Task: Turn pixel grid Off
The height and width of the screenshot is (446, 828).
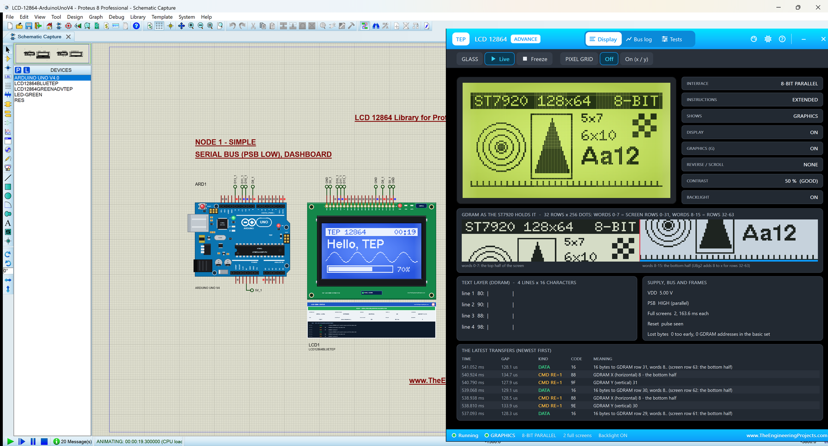Action: point(609,59)
